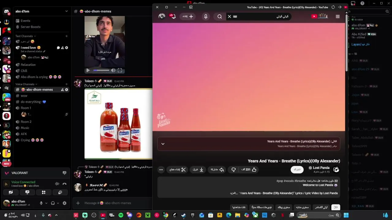This screenshot has width=392, height=220.
Task: Open the Rana hot sauce image
Action: (x=118, y=124)
